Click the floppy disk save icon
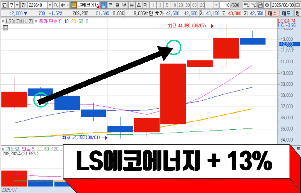Screen dimensions: 301x193 click(x=260, y=5)
